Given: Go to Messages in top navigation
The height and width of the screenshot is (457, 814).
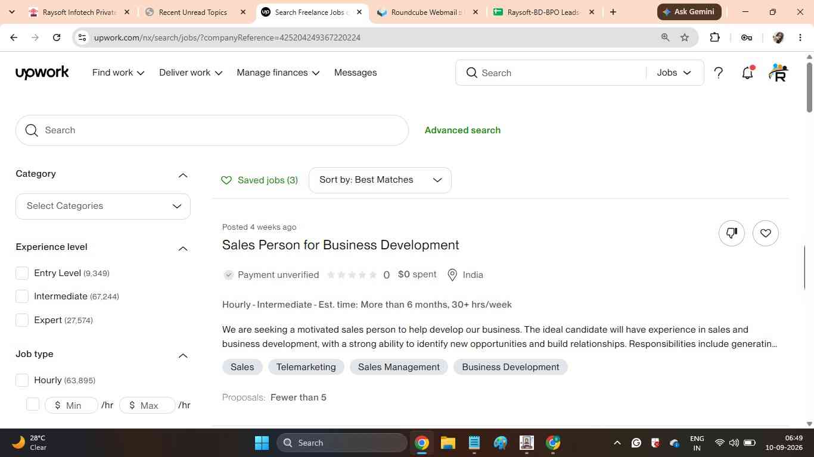Looking at the screenshot, I should point(355,73).
